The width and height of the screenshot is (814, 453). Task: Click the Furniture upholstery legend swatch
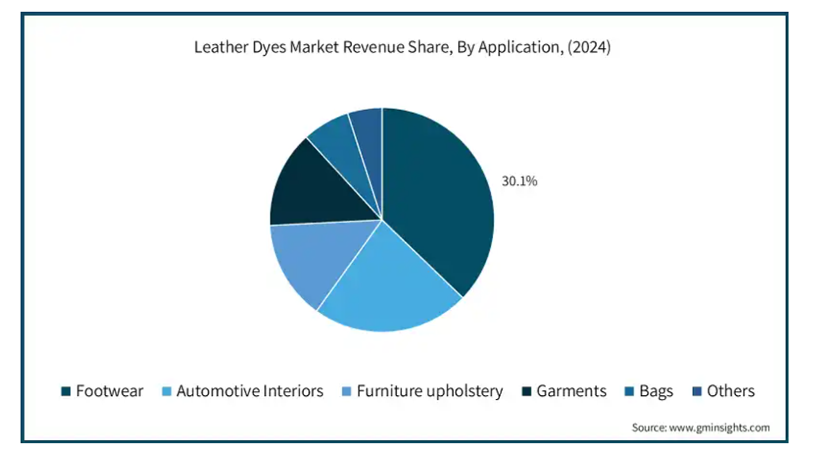tap(346, 391)
